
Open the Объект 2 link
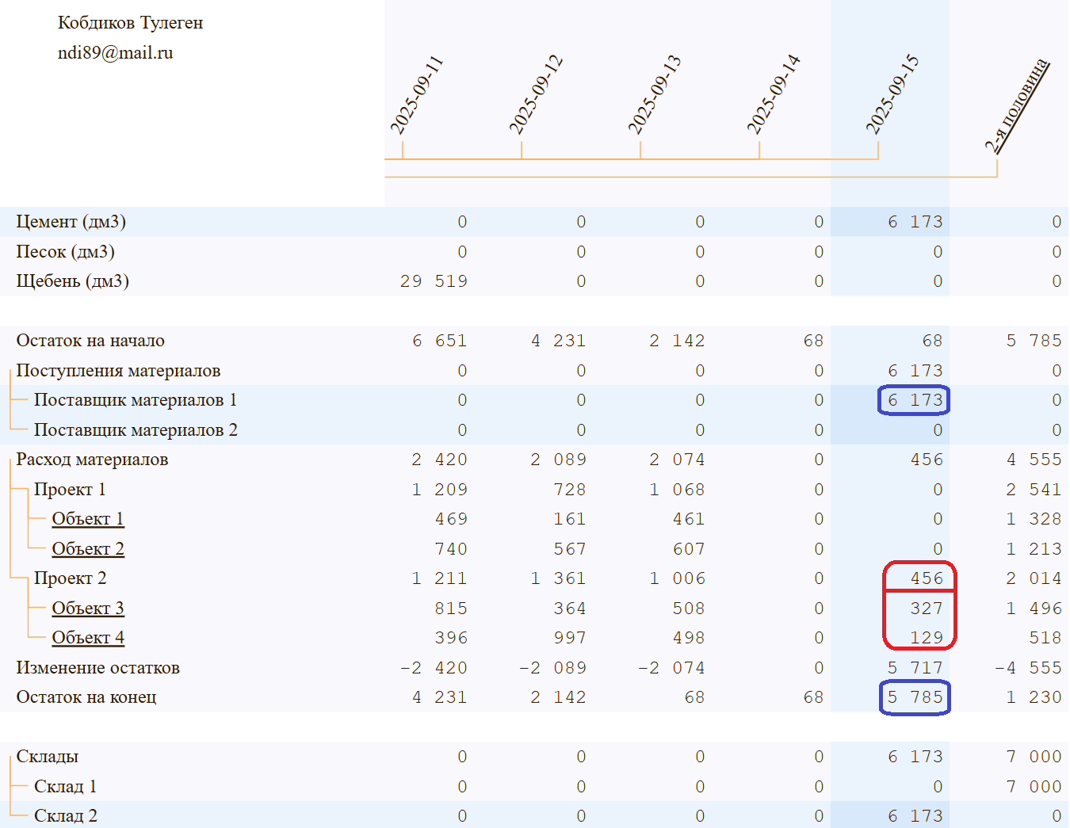[88, 549]
